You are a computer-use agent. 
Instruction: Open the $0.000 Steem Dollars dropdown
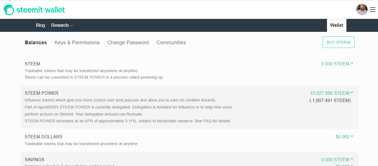tap(344, 137)
